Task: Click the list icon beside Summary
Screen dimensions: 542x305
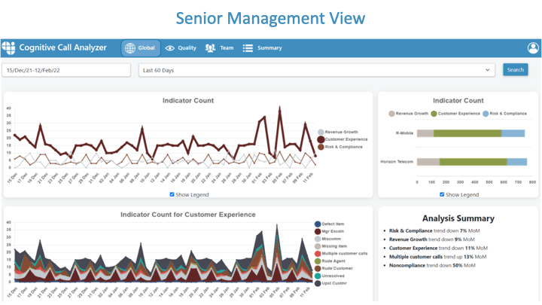Action: pyautogui.click(x=248, y=48)
